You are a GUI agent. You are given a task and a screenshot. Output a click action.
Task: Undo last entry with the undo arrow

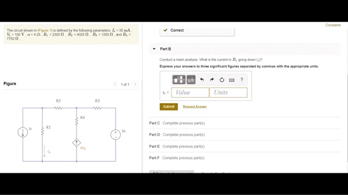pos(202,80)
